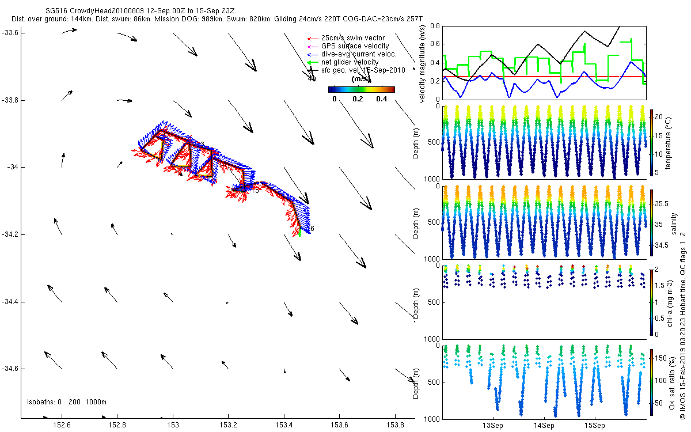Click the '15Sep' date tick

(x=595, y=426)
